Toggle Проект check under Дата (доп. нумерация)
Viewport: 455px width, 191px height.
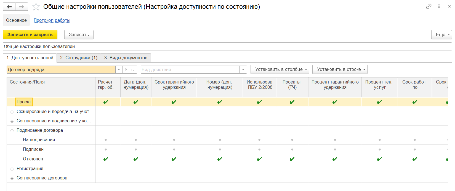(136, 102)
